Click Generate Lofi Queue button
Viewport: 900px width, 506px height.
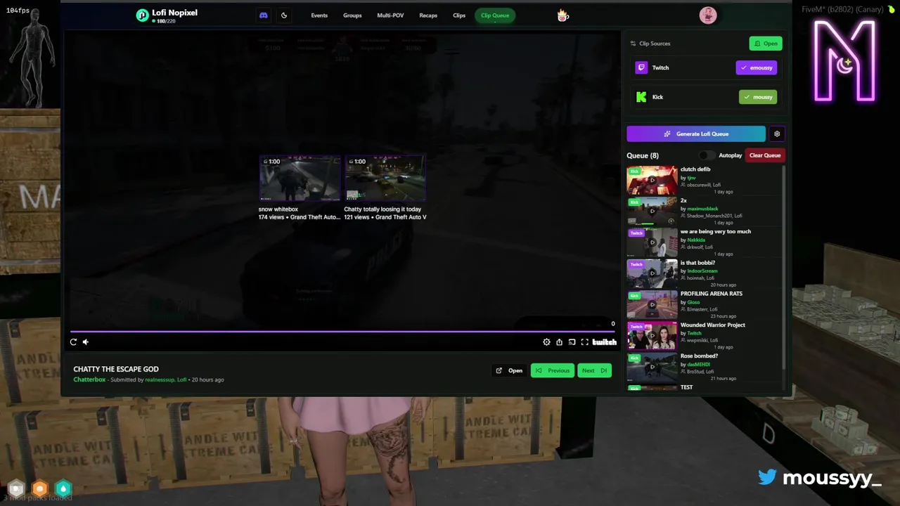point(696,134)
